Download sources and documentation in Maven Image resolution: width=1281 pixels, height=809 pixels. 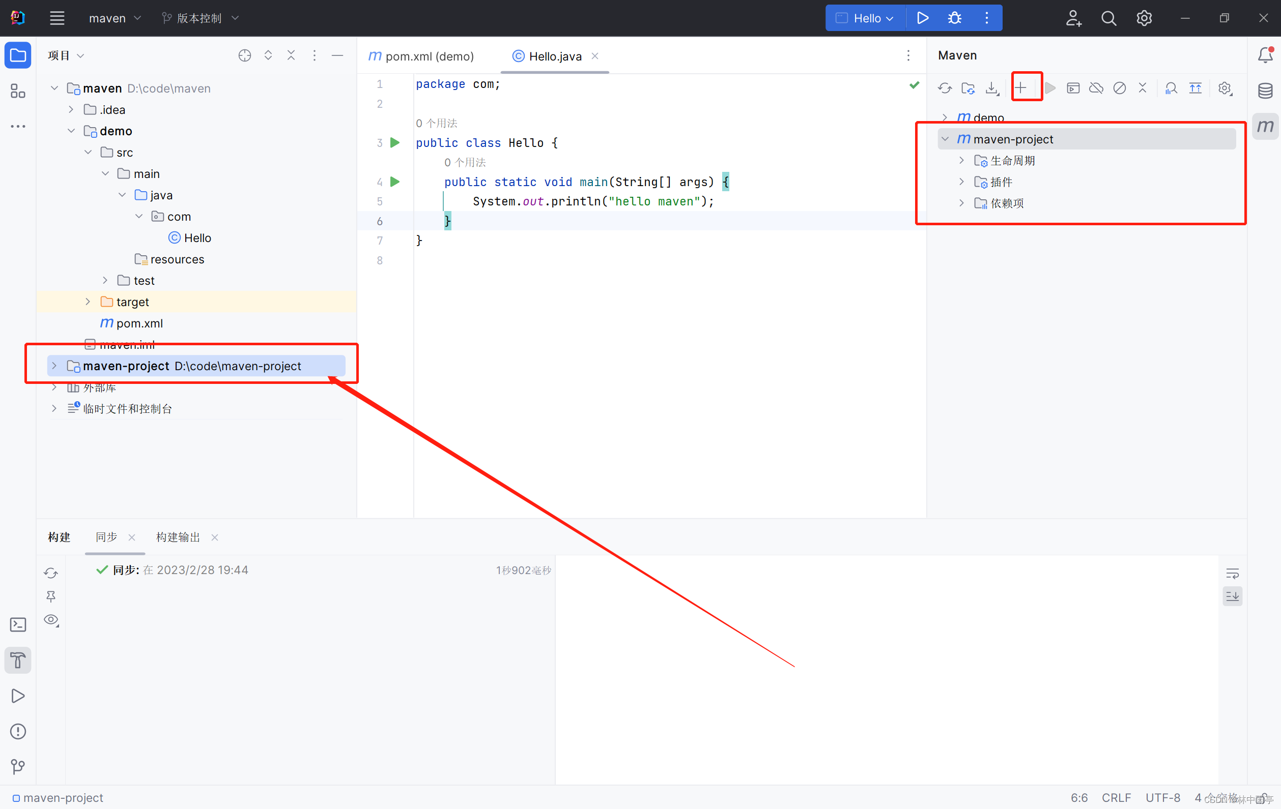tap(991, 88)
